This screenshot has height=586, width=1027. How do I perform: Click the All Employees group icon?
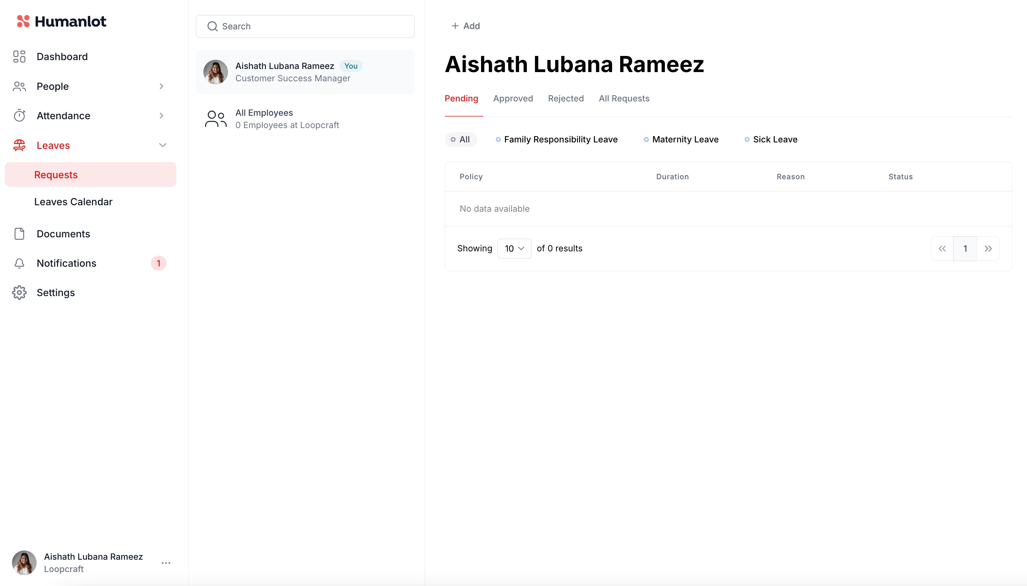pos(215,119)
